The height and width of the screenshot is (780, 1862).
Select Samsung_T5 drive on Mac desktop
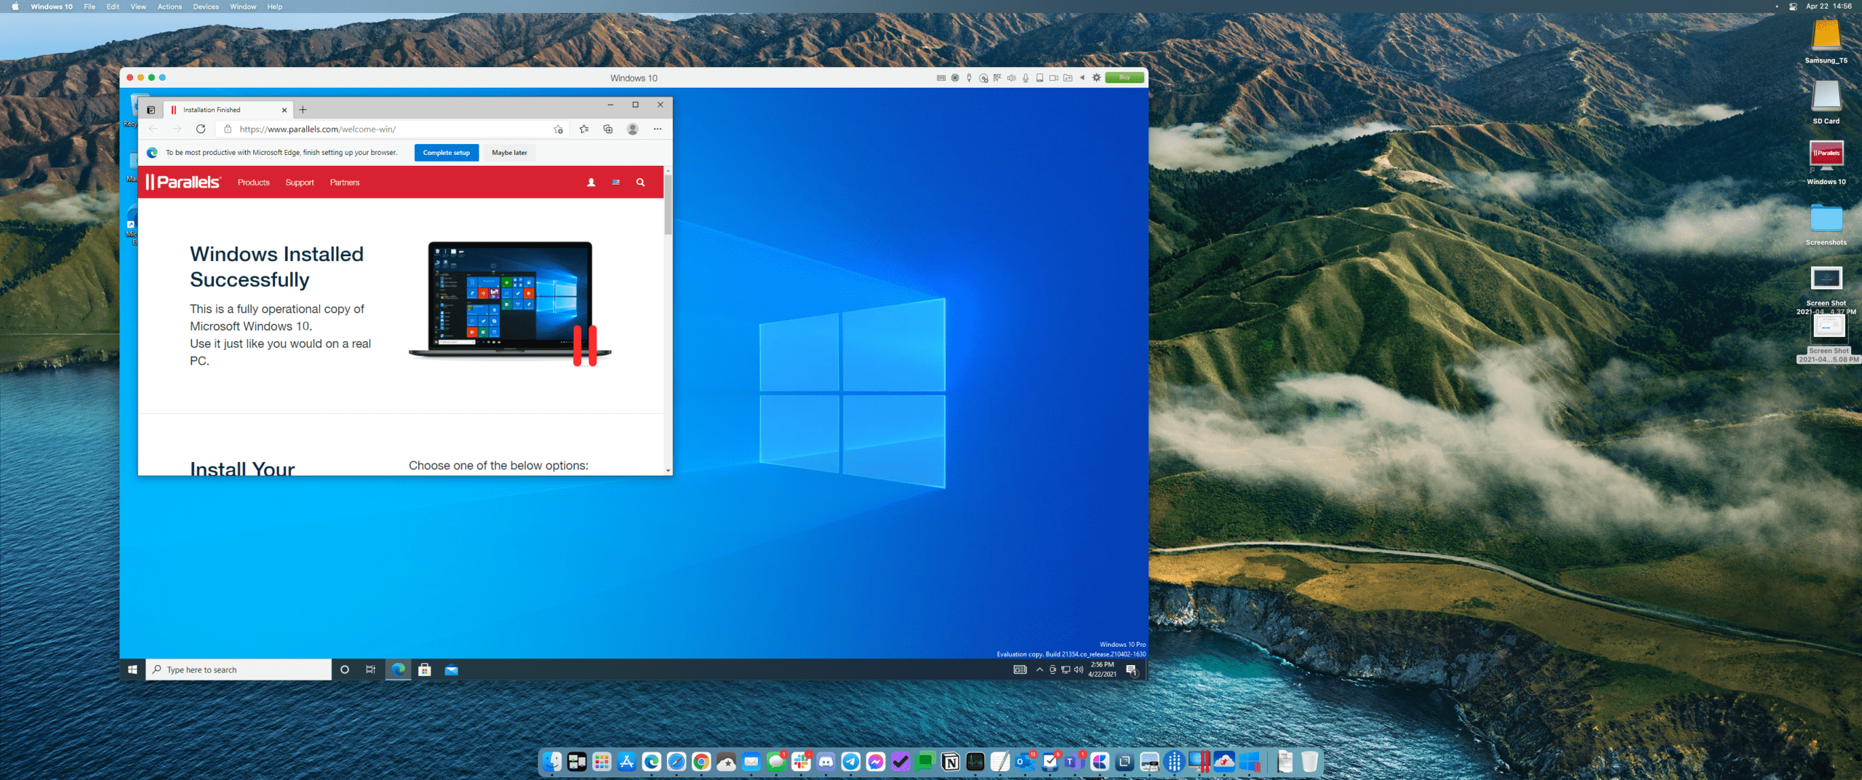click(1826, 41)
